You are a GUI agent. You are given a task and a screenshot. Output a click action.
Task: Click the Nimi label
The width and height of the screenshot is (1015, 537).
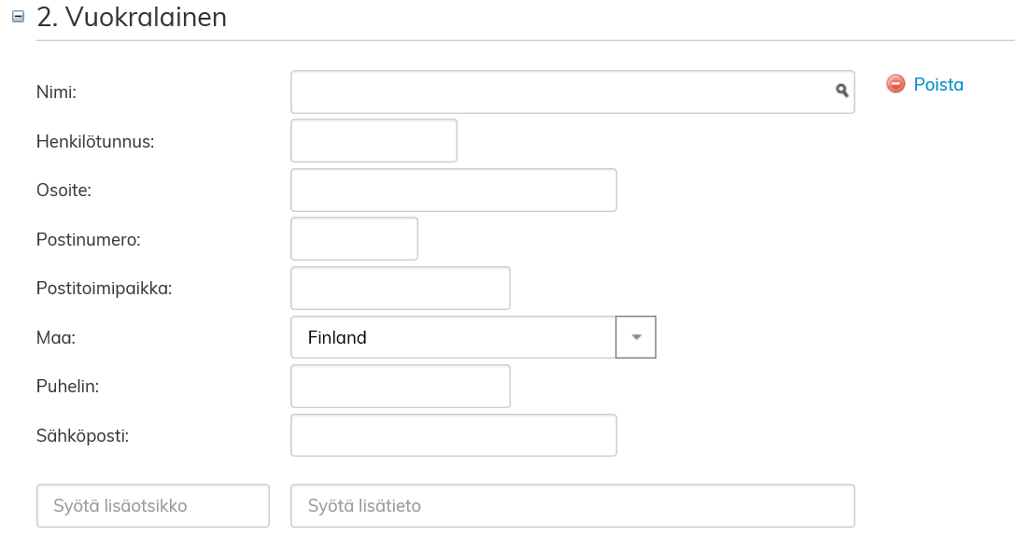click(56, 92)
